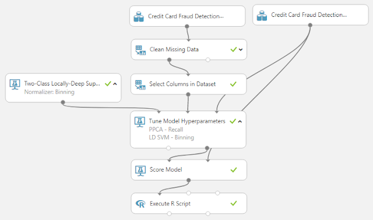Click the R icon on Execute R Script
Viewport: 373px width, 220px height.
[140, 204]
